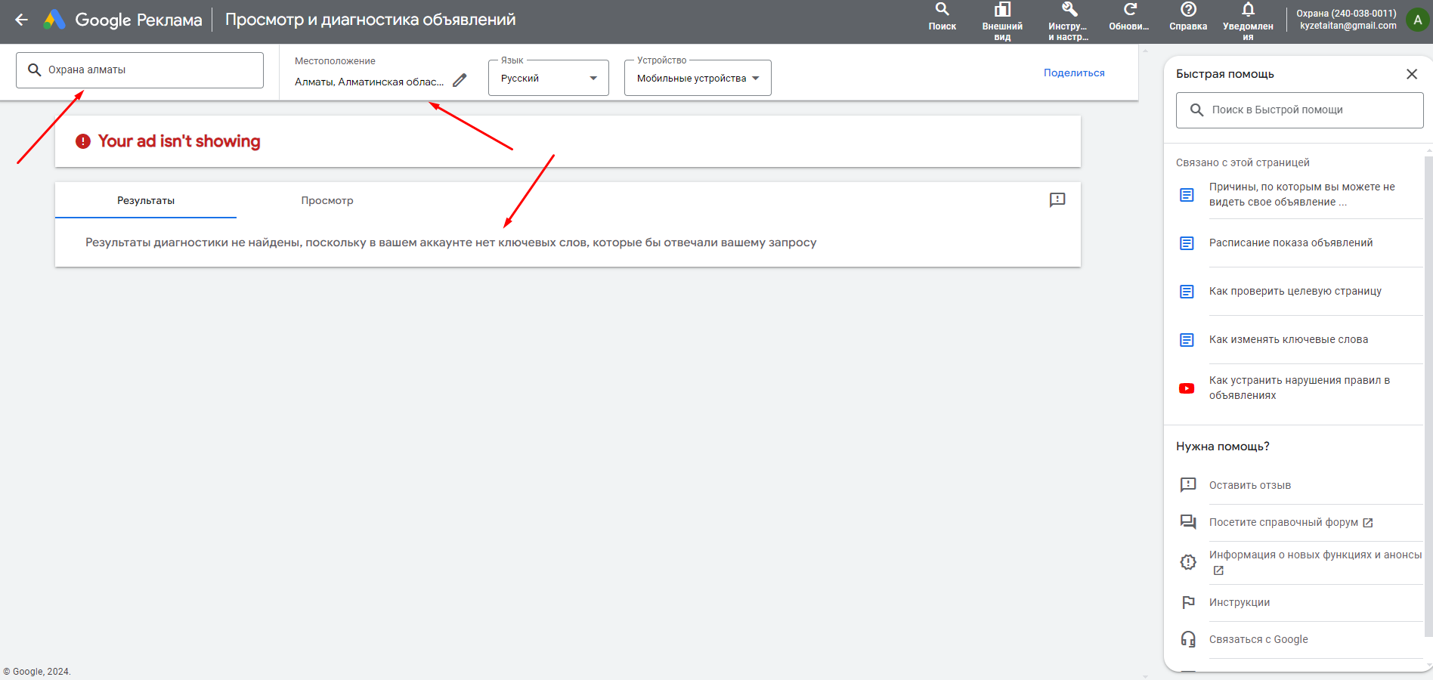
Task: Expand the Язык dropdown (Русский)
Action: [x=549, y=78]
